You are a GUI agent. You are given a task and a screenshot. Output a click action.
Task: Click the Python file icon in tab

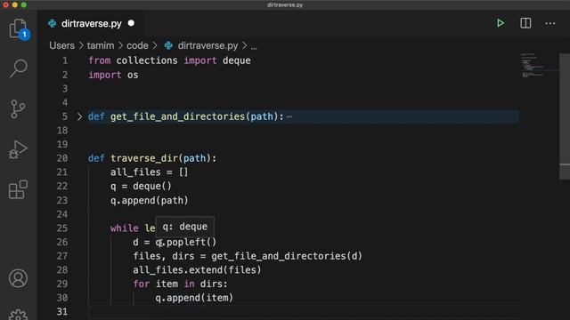pyautogui.click(x=53, y=24)
